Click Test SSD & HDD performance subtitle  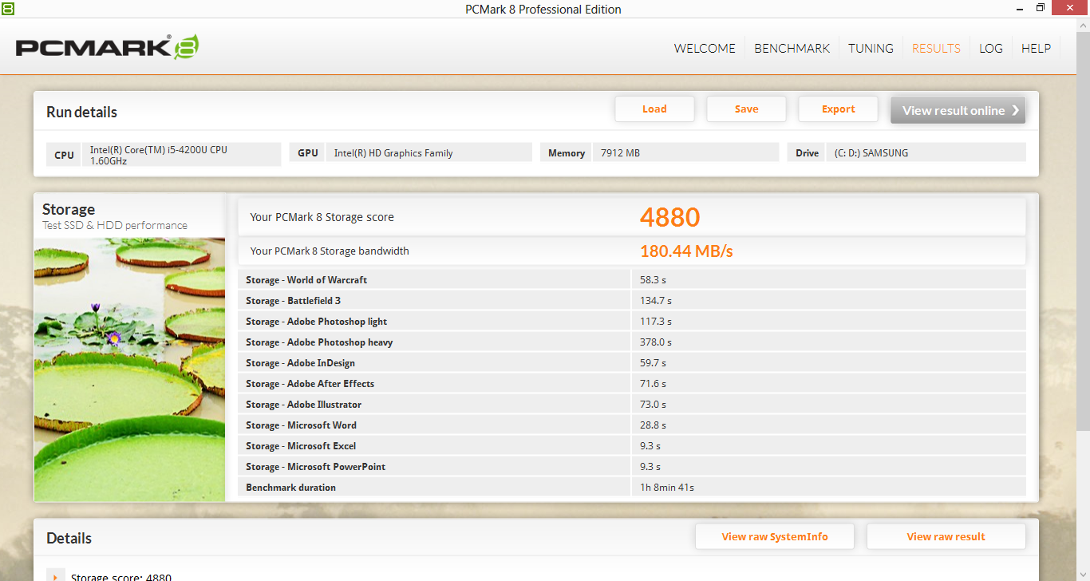(115, 226)
